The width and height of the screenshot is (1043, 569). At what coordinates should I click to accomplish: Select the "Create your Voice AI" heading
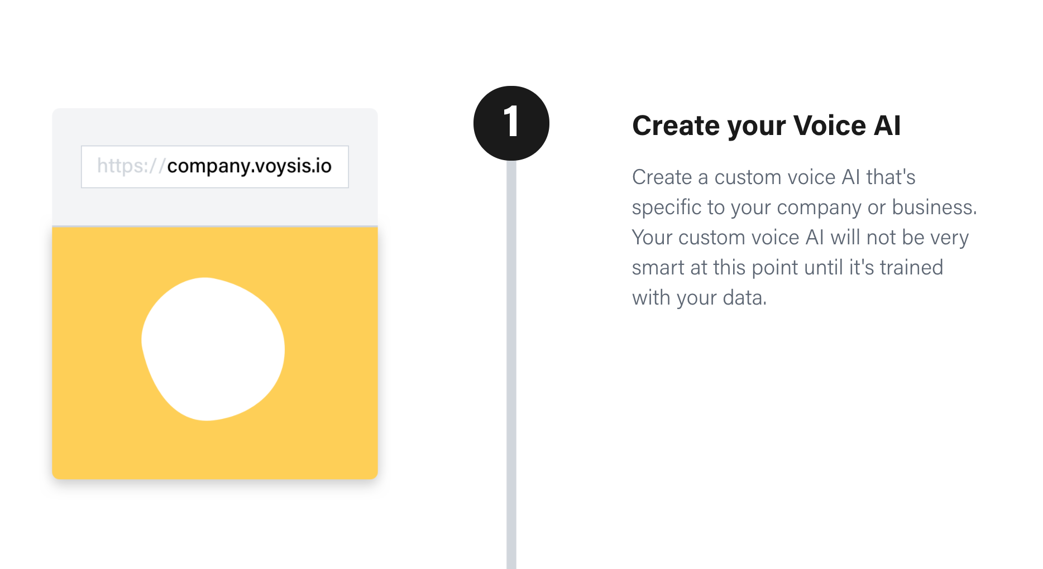pyautogui.click(x=766, y=126)
